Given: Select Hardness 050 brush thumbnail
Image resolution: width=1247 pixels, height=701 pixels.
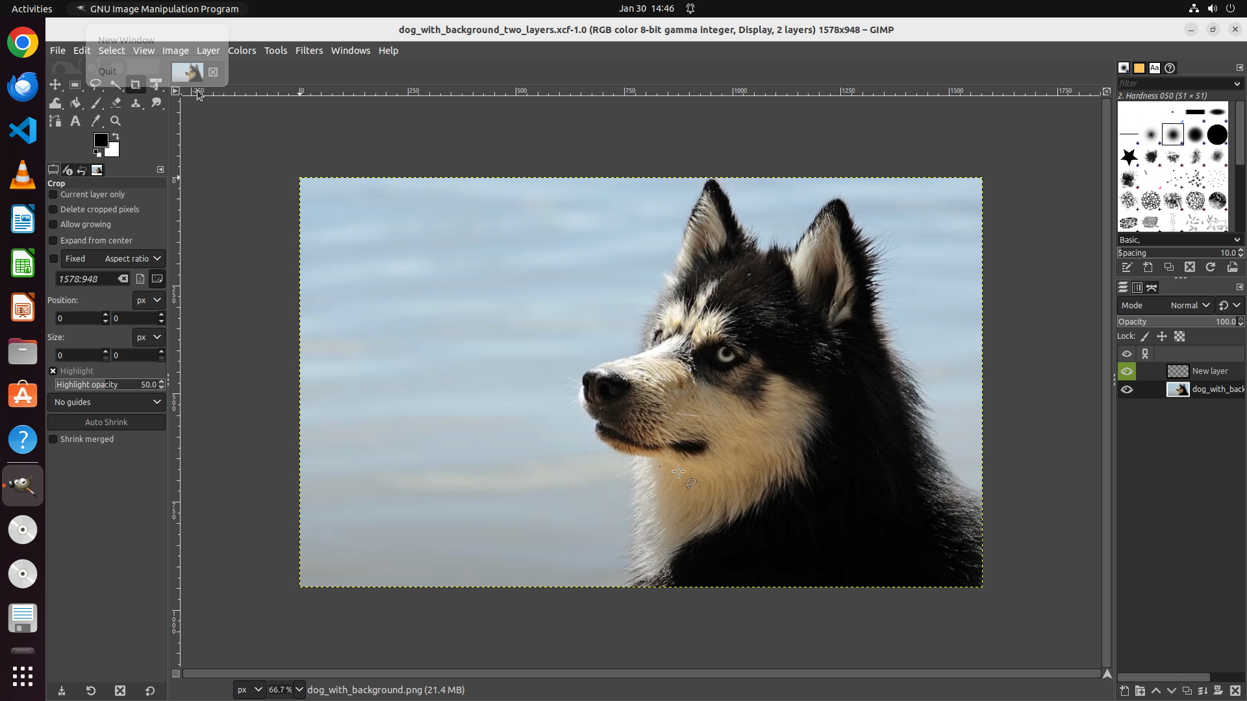Looking at the screenshot, I should [x=1173, y=135].
